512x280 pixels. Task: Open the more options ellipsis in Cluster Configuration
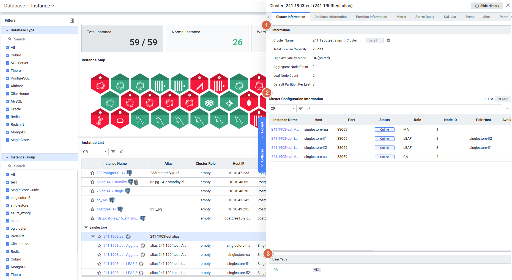[x=507, y=108]
